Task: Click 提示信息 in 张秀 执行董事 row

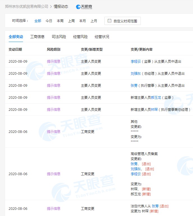Action: click(x=54, y=86)
